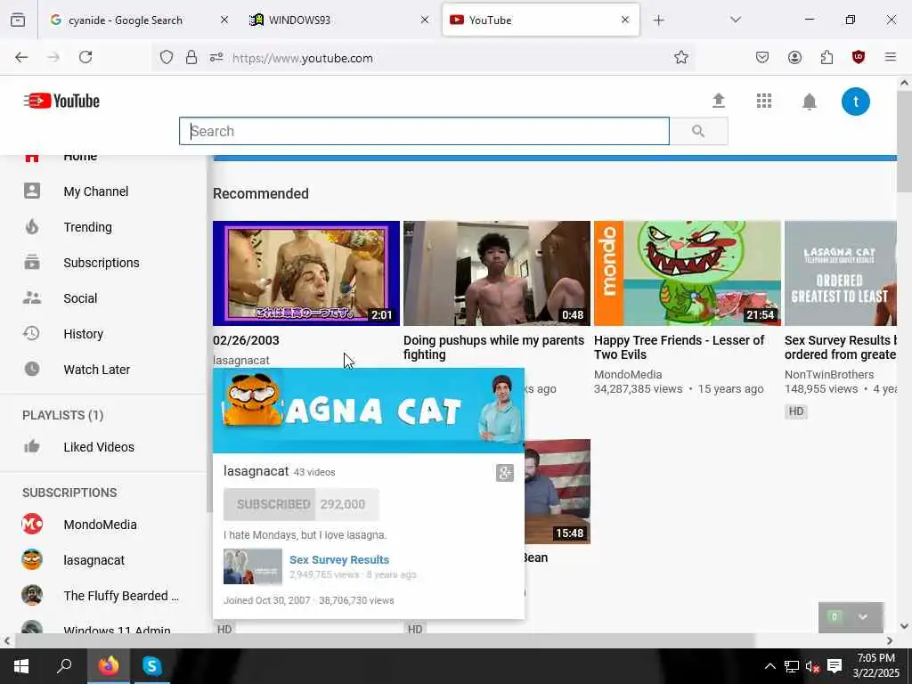912x684 pixels.
Task: Open the notifications bell
Action: 809,102
